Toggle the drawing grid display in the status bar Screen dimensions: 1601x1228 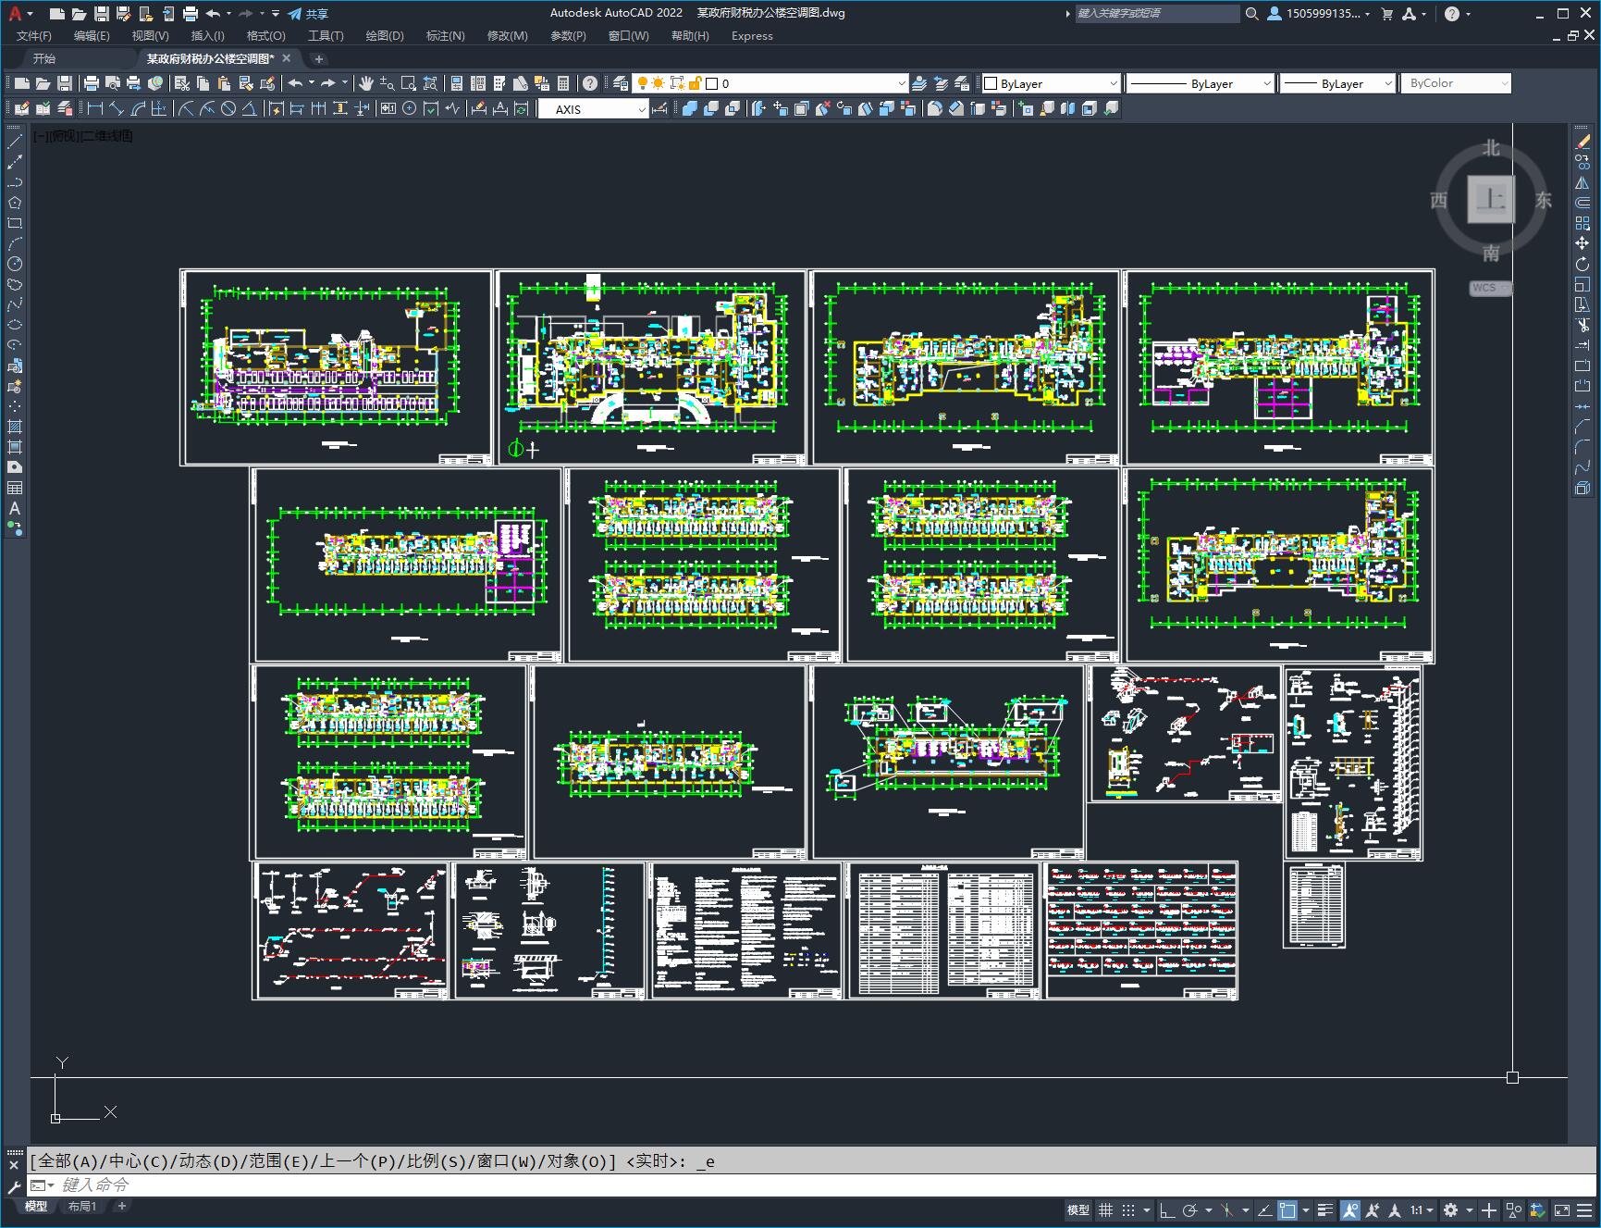point(1105,1209)
